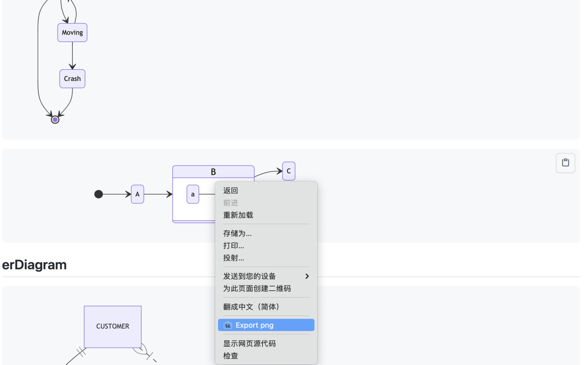Click state node C

(289, 171)
